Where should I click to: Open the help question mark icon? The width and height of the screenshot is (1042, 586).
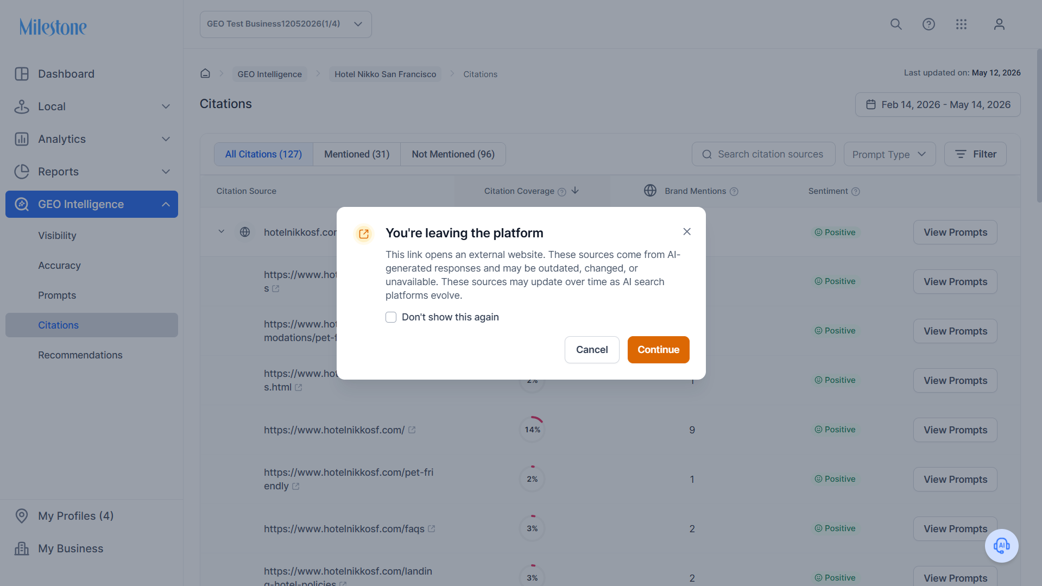pos(929,24)
